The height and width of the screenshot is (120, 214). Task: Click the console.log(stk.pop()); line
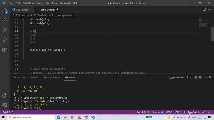[x=47, y=50]
